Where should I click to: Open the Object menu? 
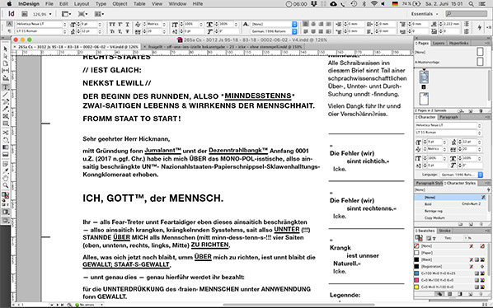(x=120, y=4)
